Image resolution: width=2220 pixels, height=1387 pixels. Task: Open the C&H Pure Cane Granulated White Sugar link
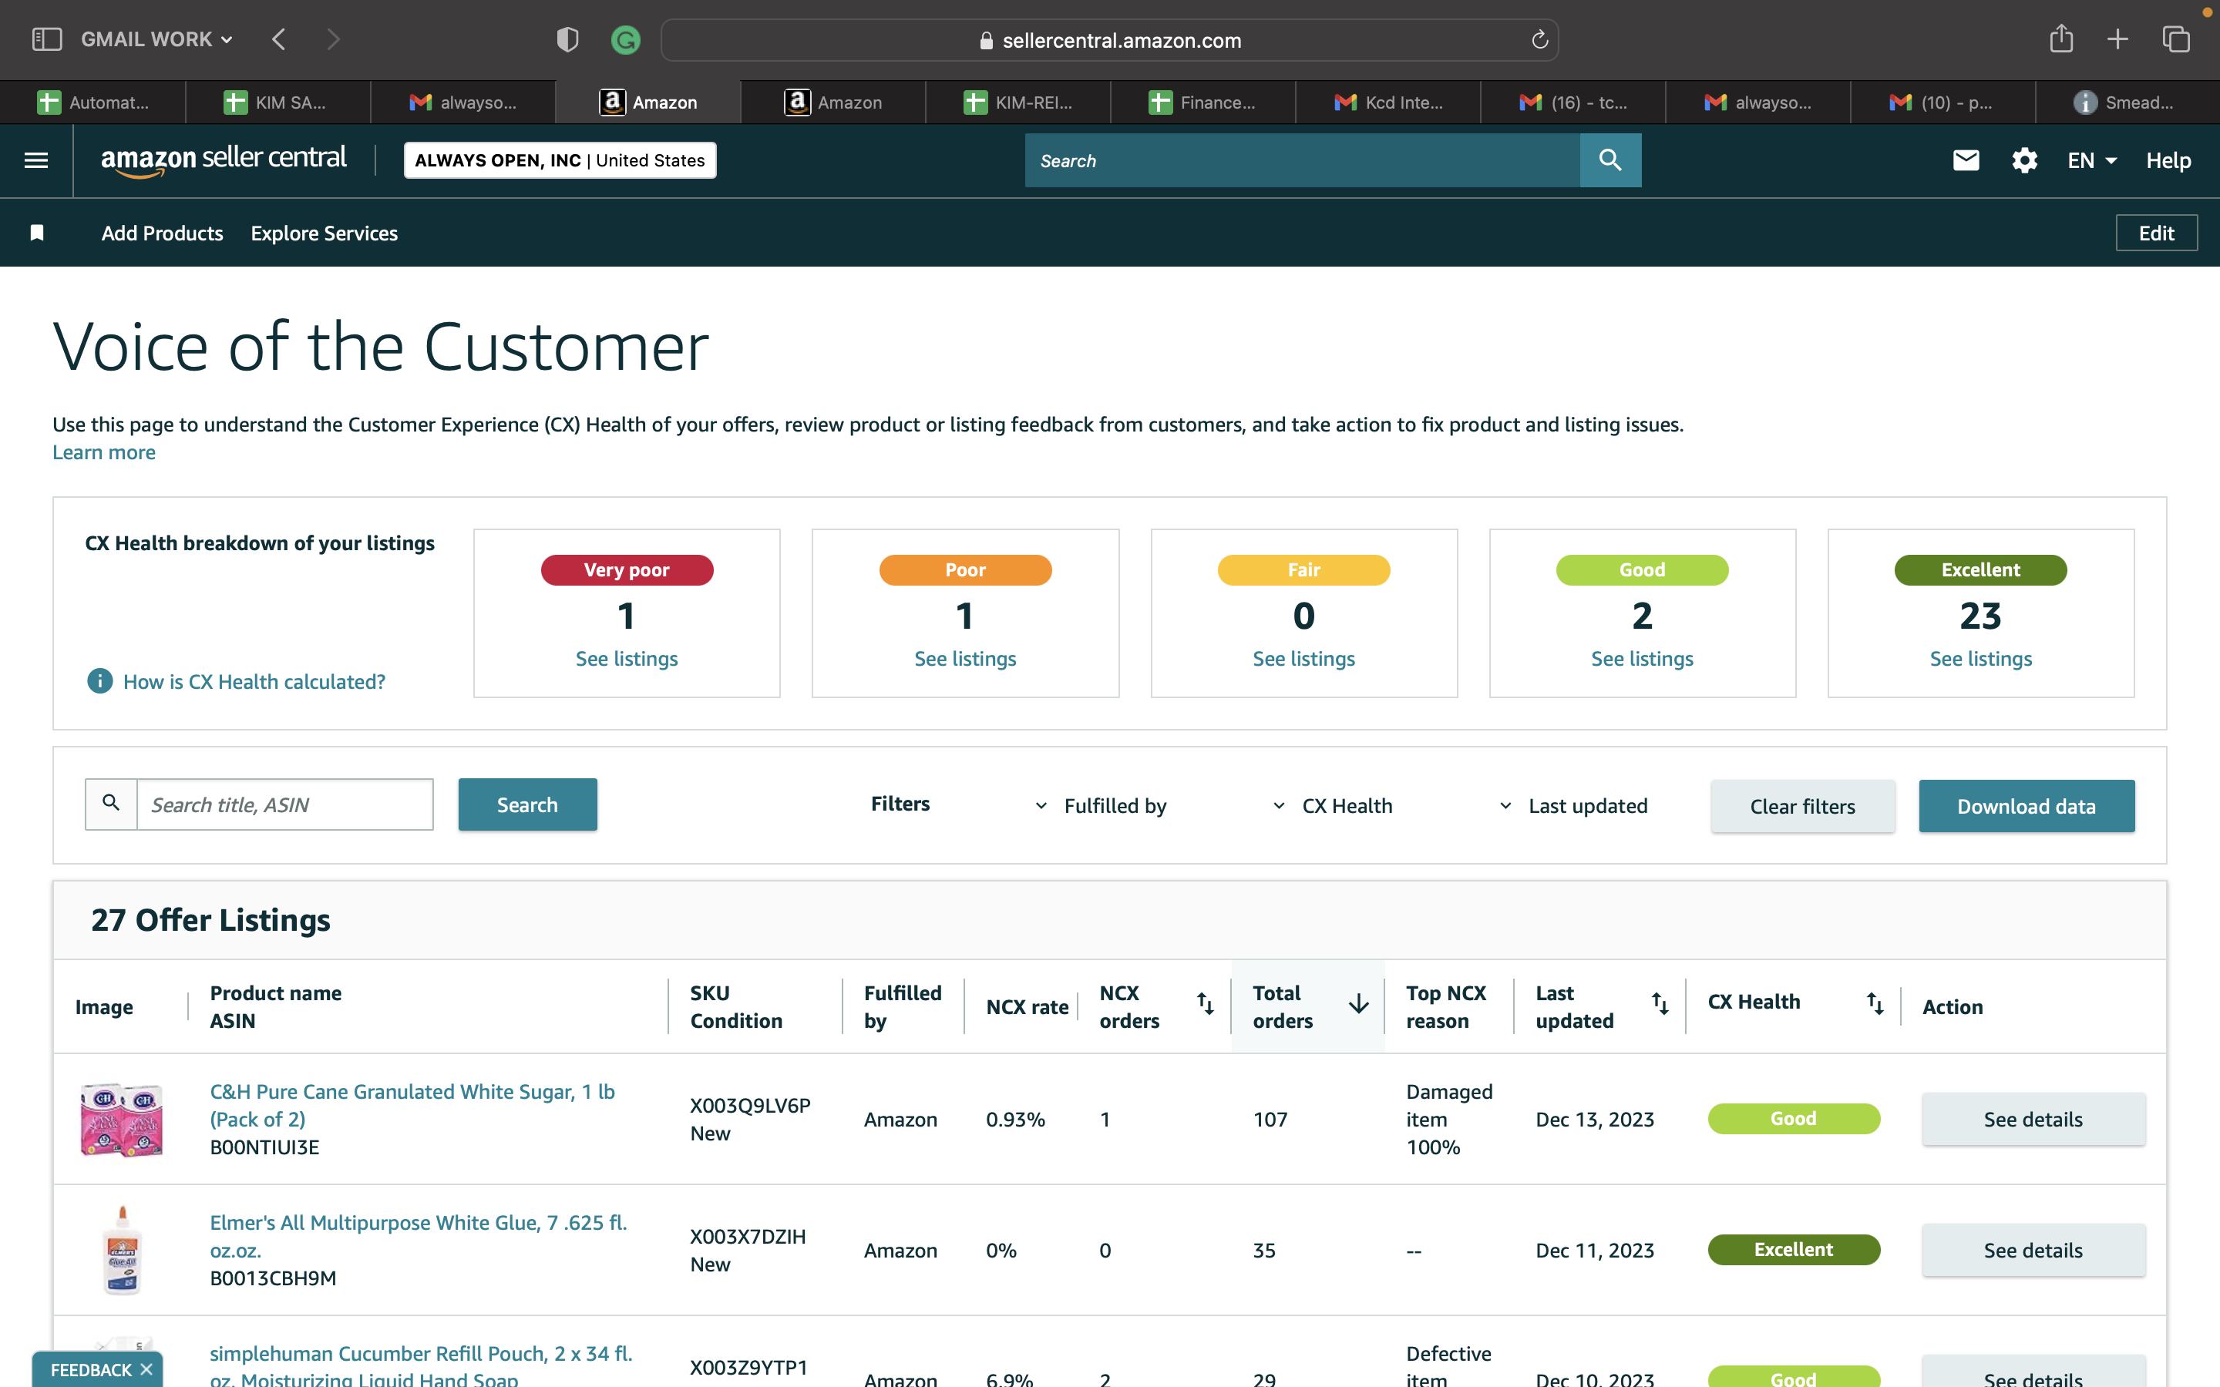pyautogui.click(x=412, y=1106)
